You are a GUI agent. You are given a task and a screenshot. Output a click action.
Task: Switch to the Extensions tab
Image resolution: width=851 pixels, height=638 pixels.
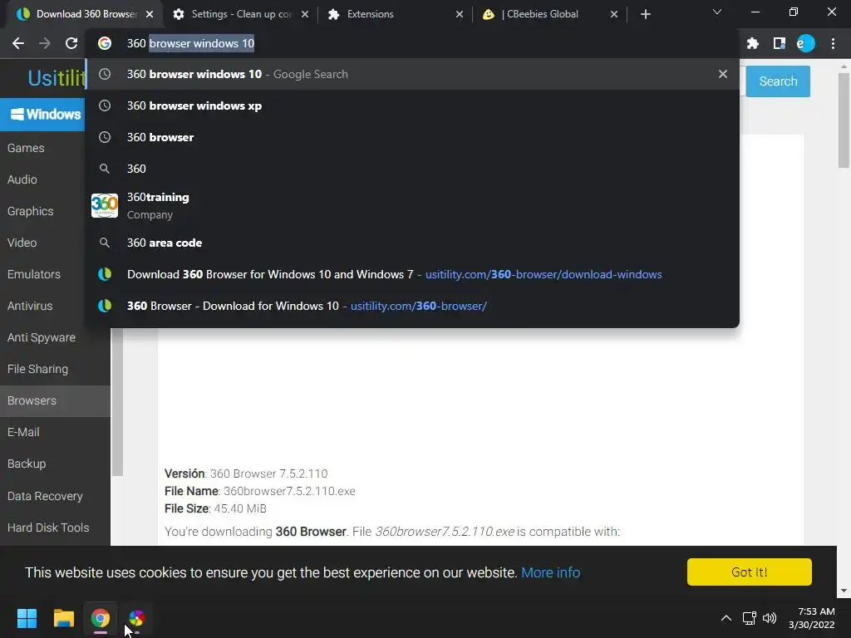click(396, 14)
